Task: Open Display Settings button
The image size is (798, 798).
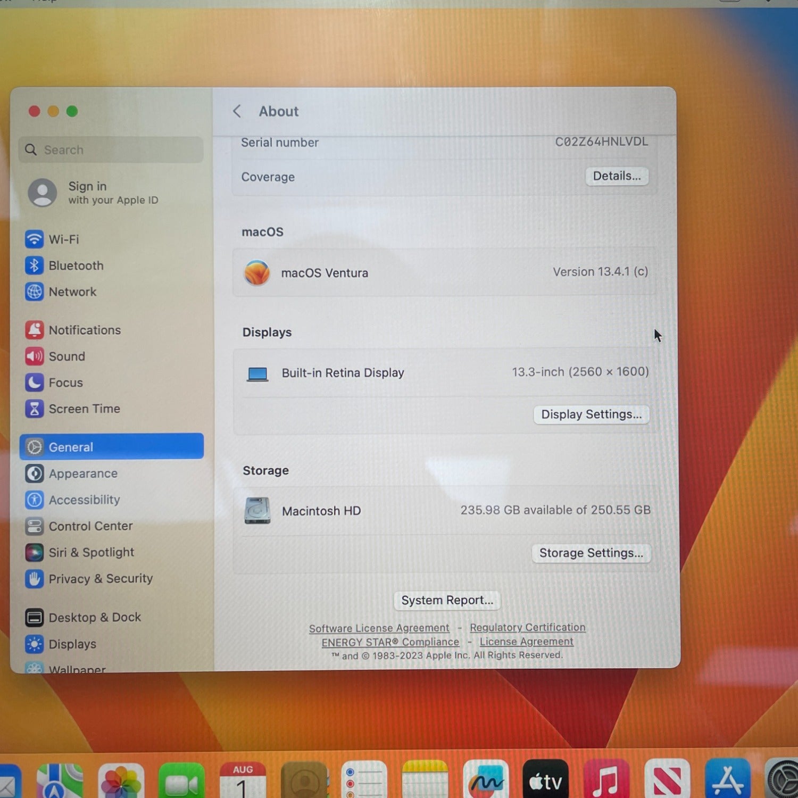Action: tap(592, 414)
